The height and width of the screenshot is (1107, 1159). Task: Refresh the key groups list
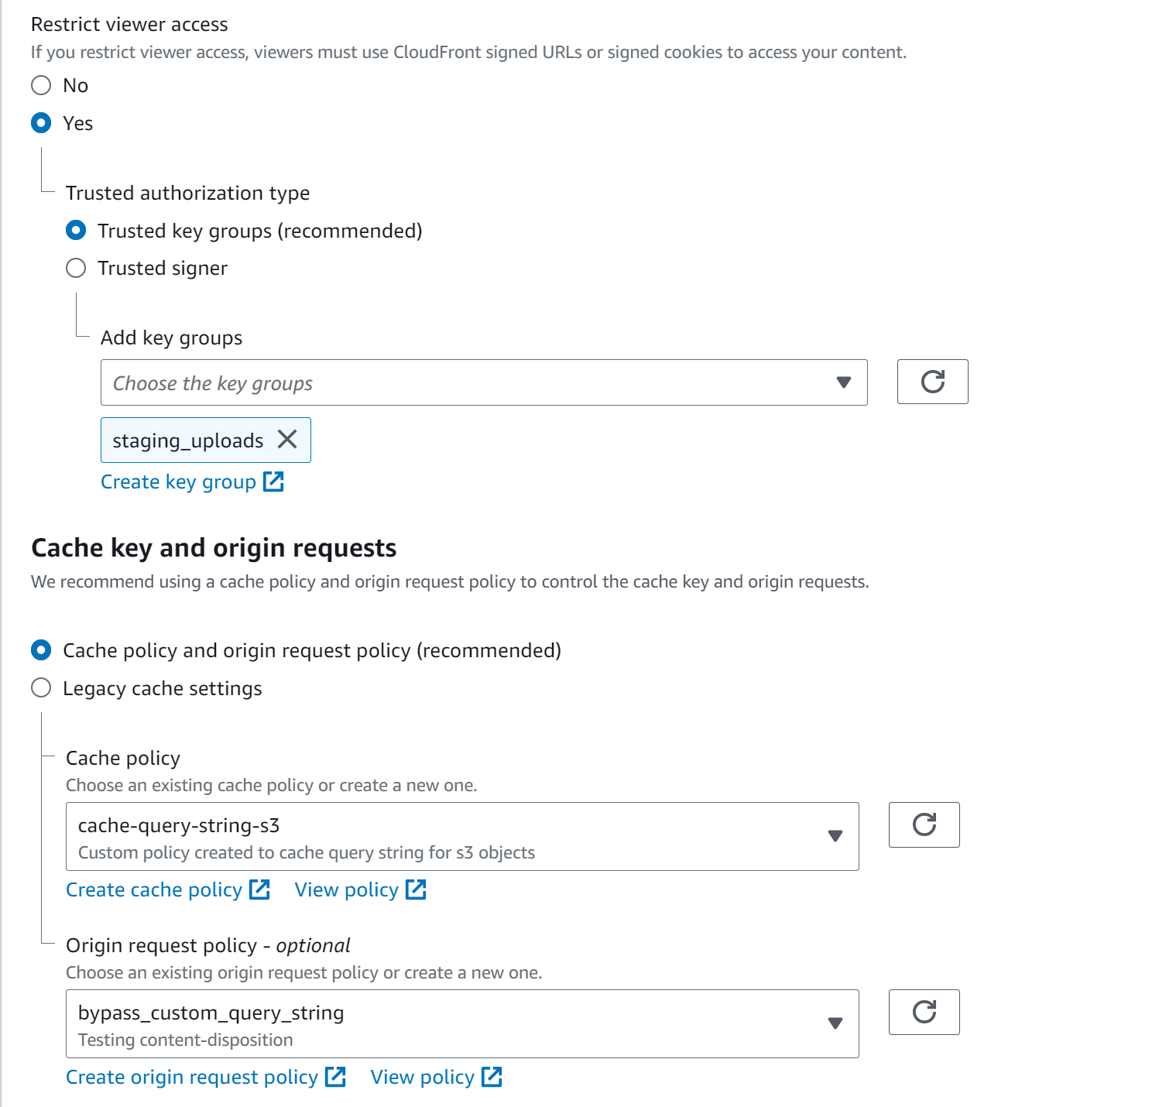[x=932, y=382]
